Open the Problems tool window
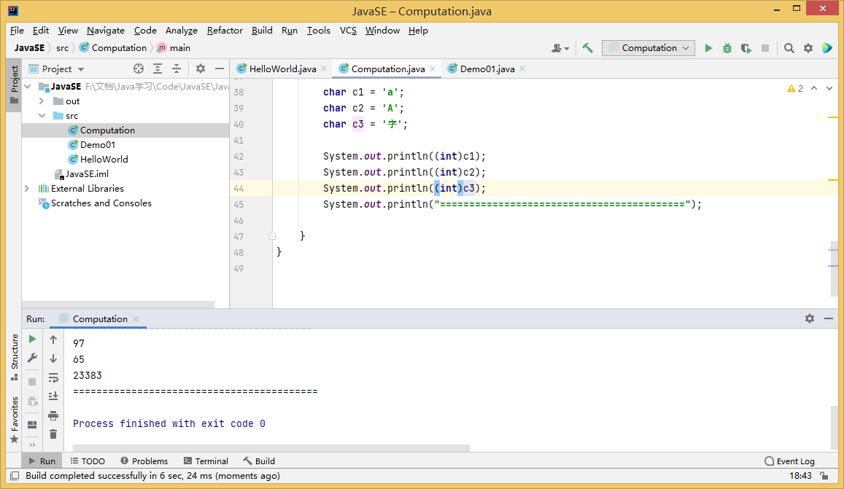Screen dimensions: 844x489 coord(144,461)
